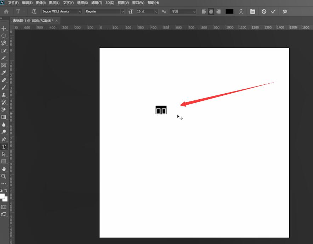Open the 图像(I) menu

pos(41,3)
